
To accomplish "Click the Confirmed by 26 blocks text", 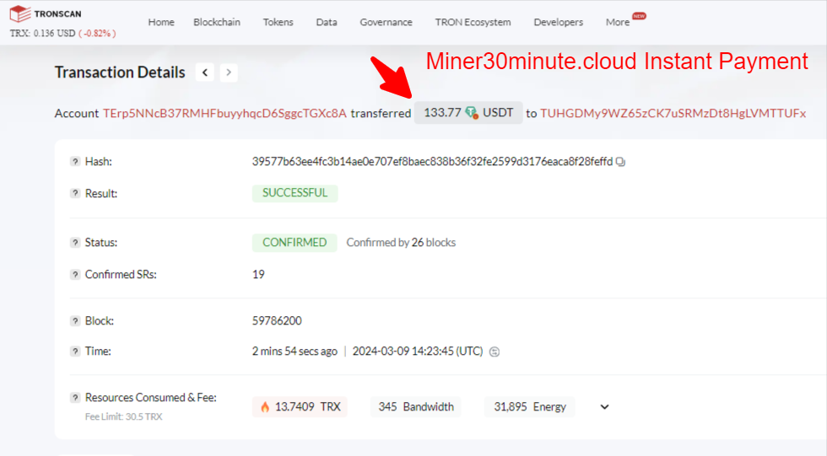I will 401,242.
